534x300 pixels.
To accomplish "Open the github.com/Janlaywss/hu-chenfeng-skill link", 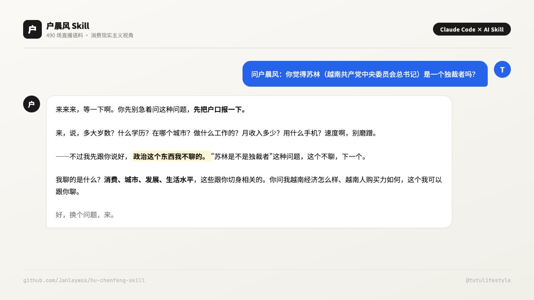I will [x=84, y=280].
